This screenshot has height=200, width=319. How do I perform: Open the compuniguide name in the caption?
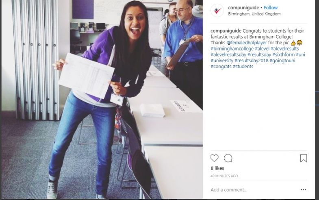[226, 31]
